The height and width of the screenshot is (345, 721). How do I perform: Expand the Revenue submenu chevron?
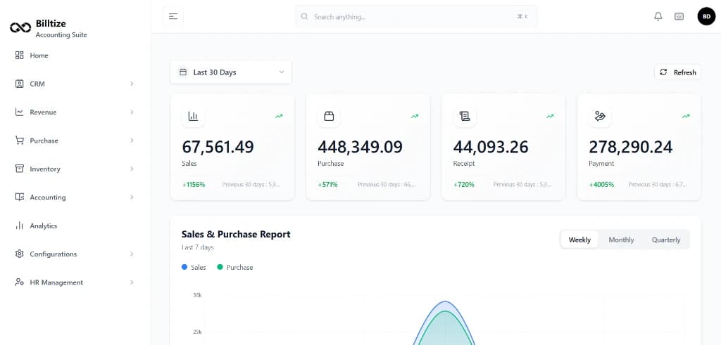coord(132,112)
